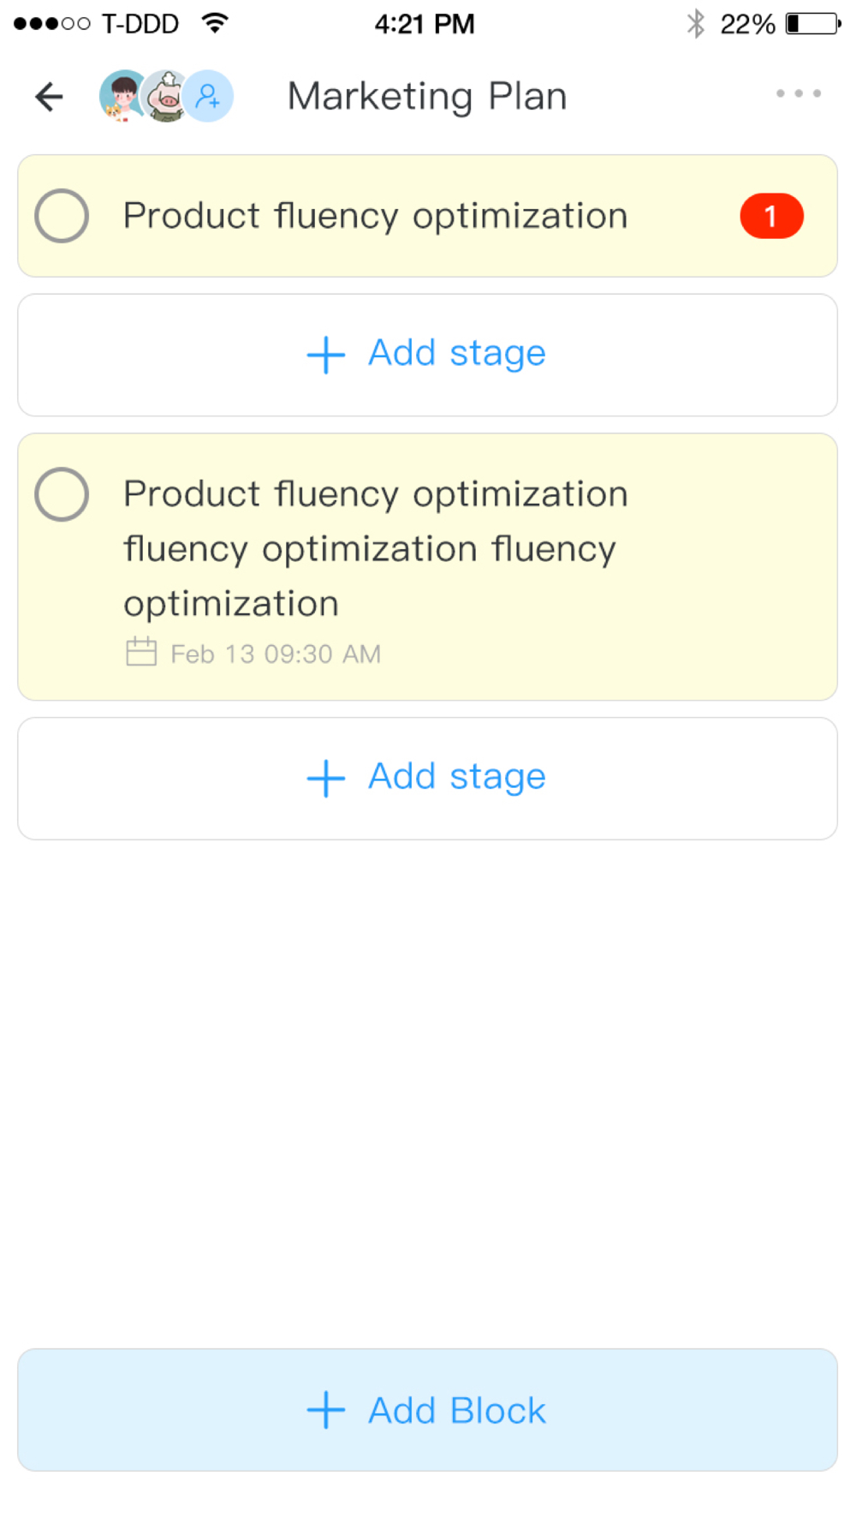Tap the plus icon in second Add stage
The height and width of the screenshot is (1523, 856).
coord(325,779)
